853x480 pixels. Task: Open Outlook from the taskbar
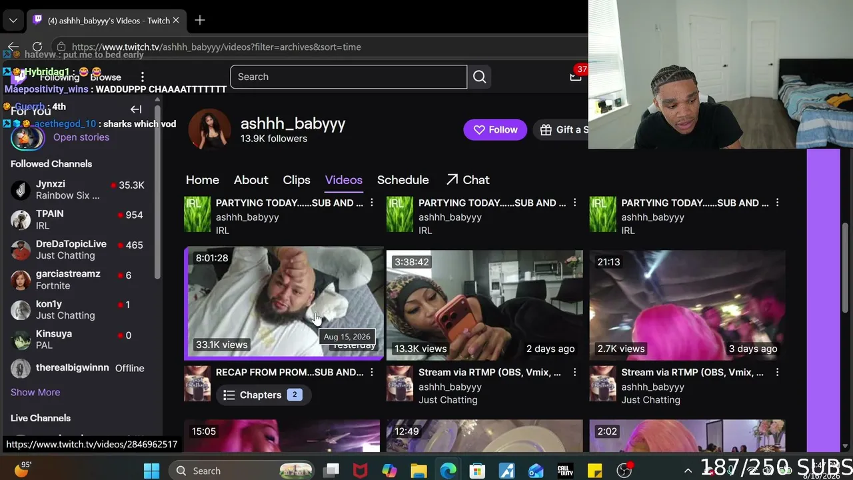pos(536,471)
